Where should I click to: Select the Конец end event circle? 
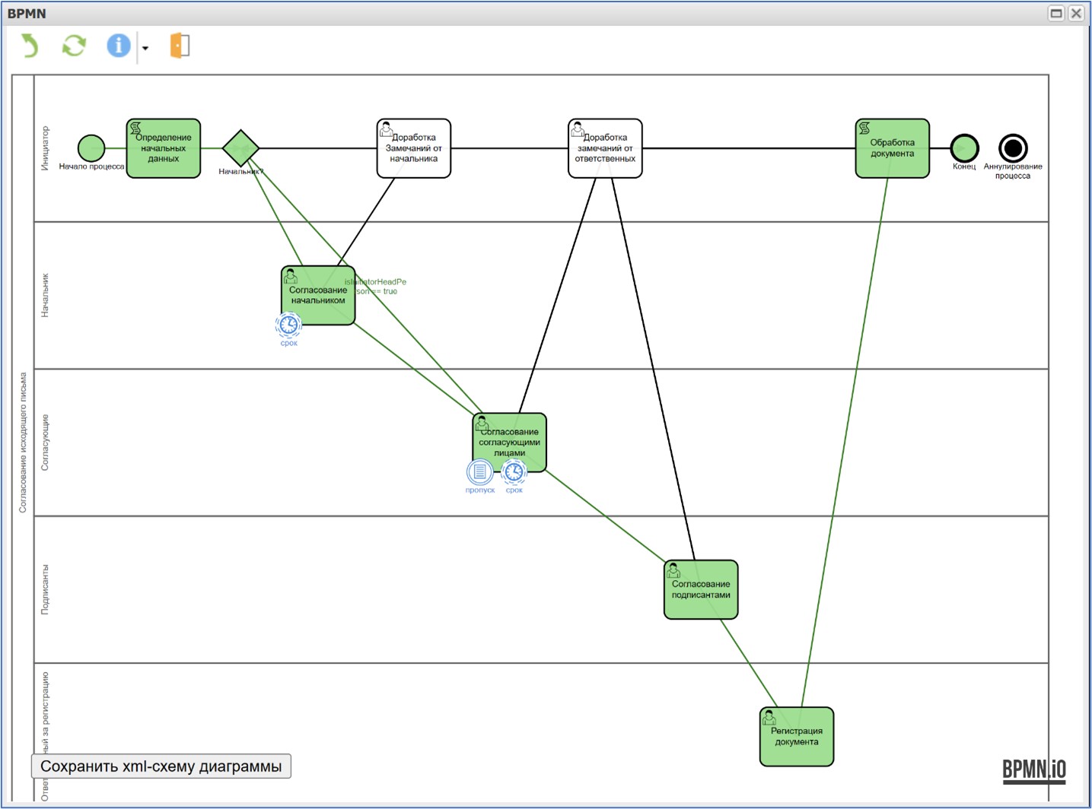click(x=964, y=148)
